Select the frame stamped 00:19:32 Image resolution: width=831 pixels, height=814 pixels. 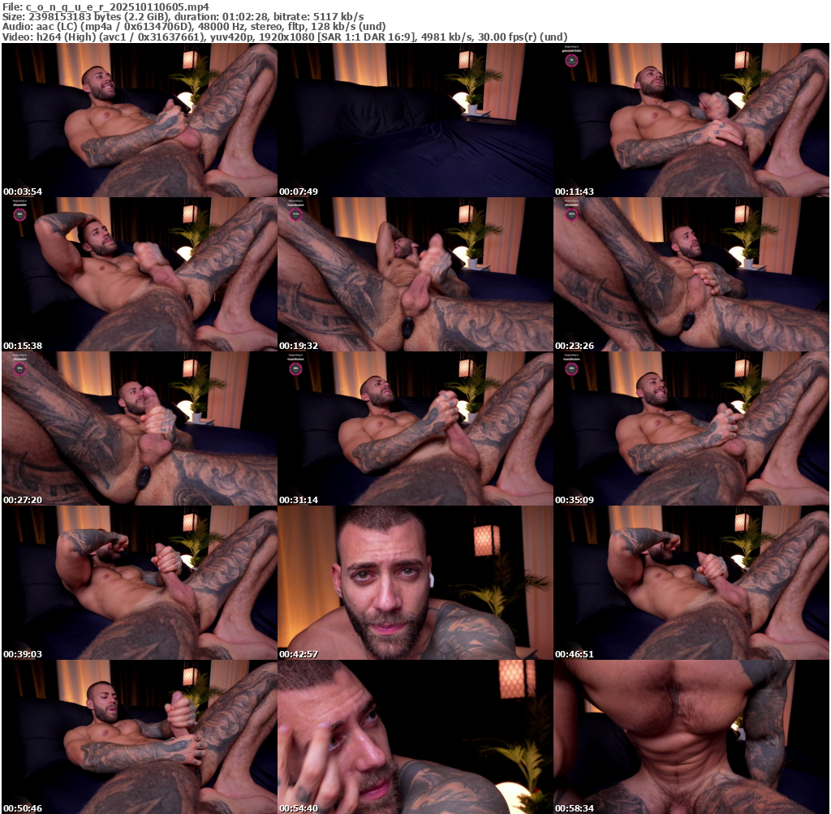click(x=415, y=274)
